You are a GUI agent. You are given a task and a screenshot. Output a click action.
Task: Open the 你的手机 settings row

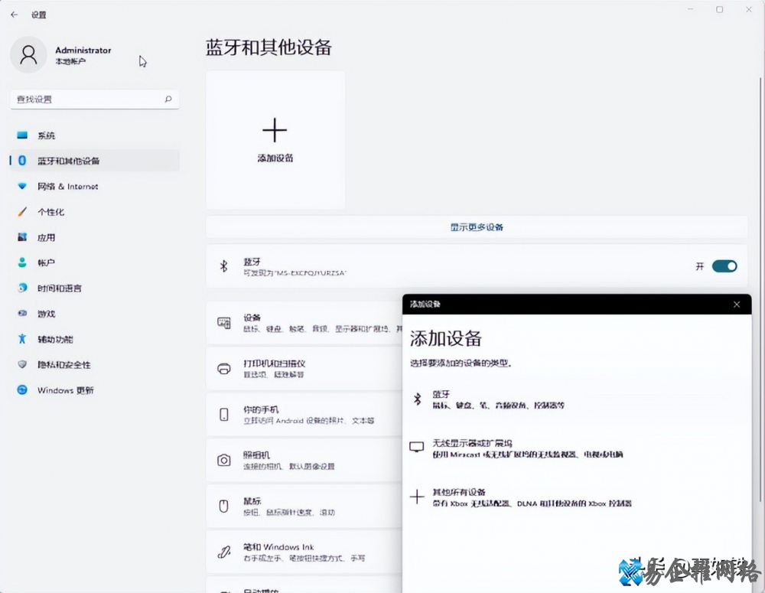pos(302,415)
